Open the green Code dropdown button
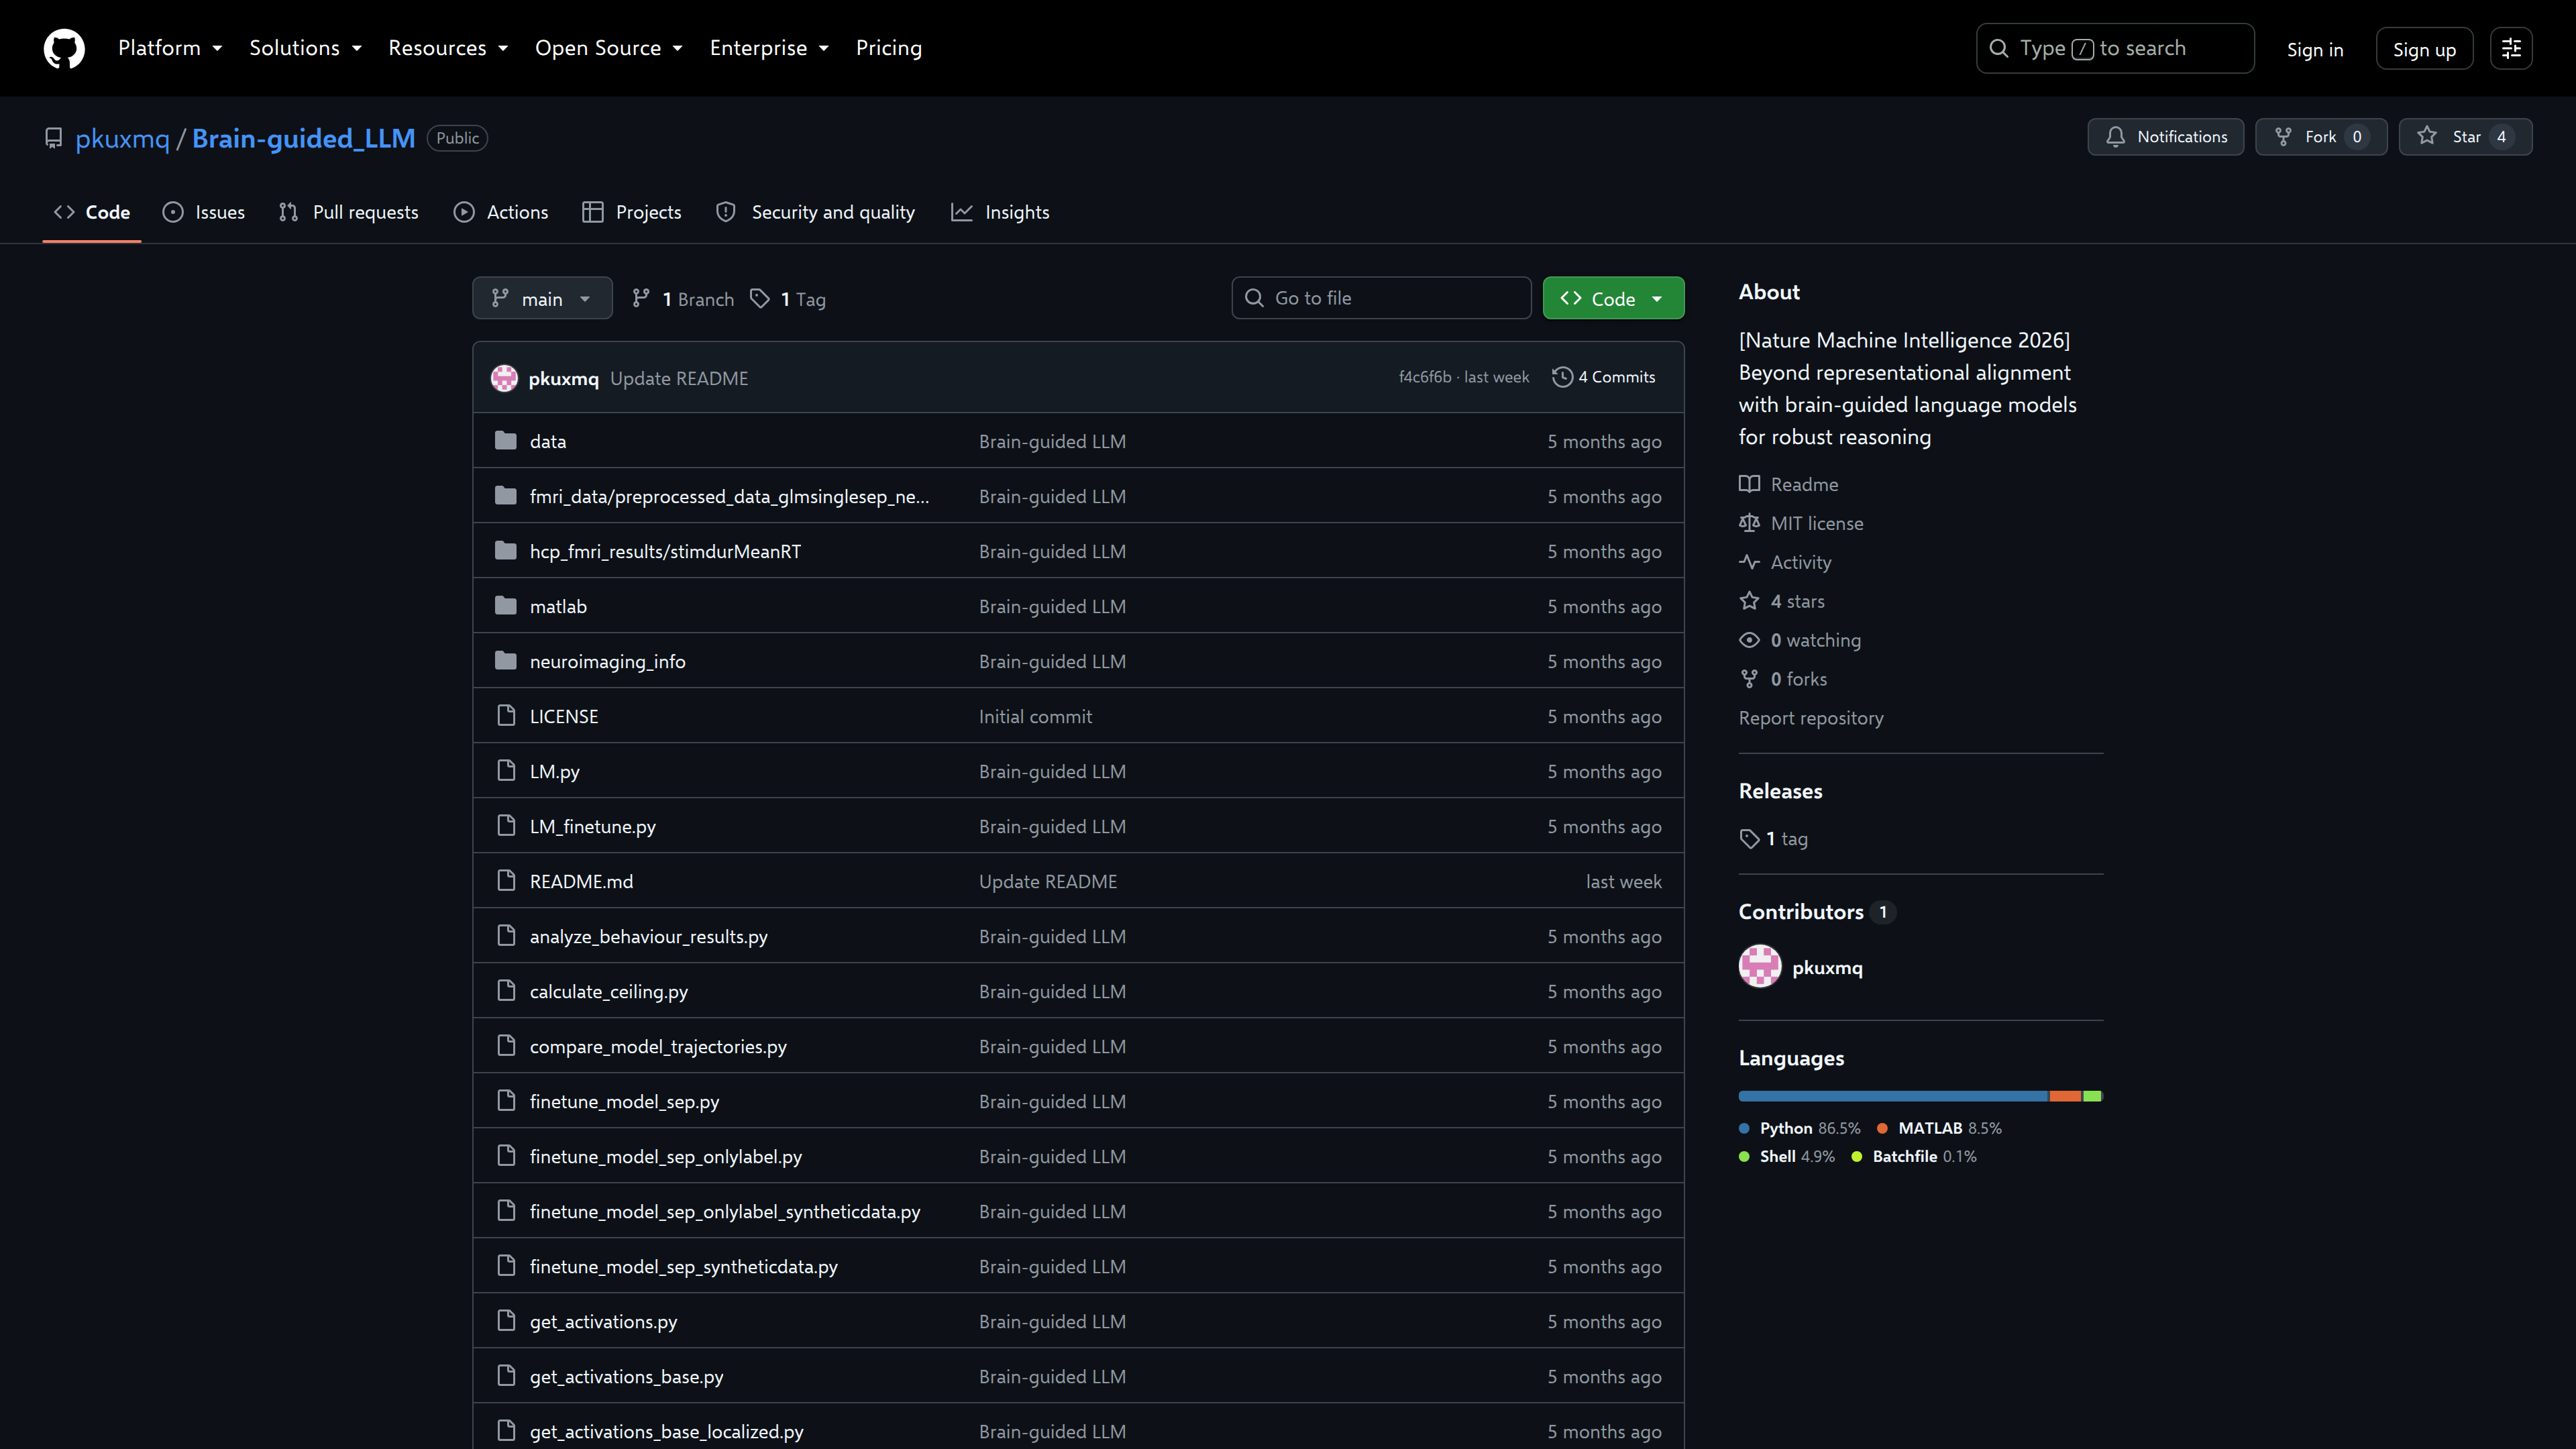 click(1613, 298)
